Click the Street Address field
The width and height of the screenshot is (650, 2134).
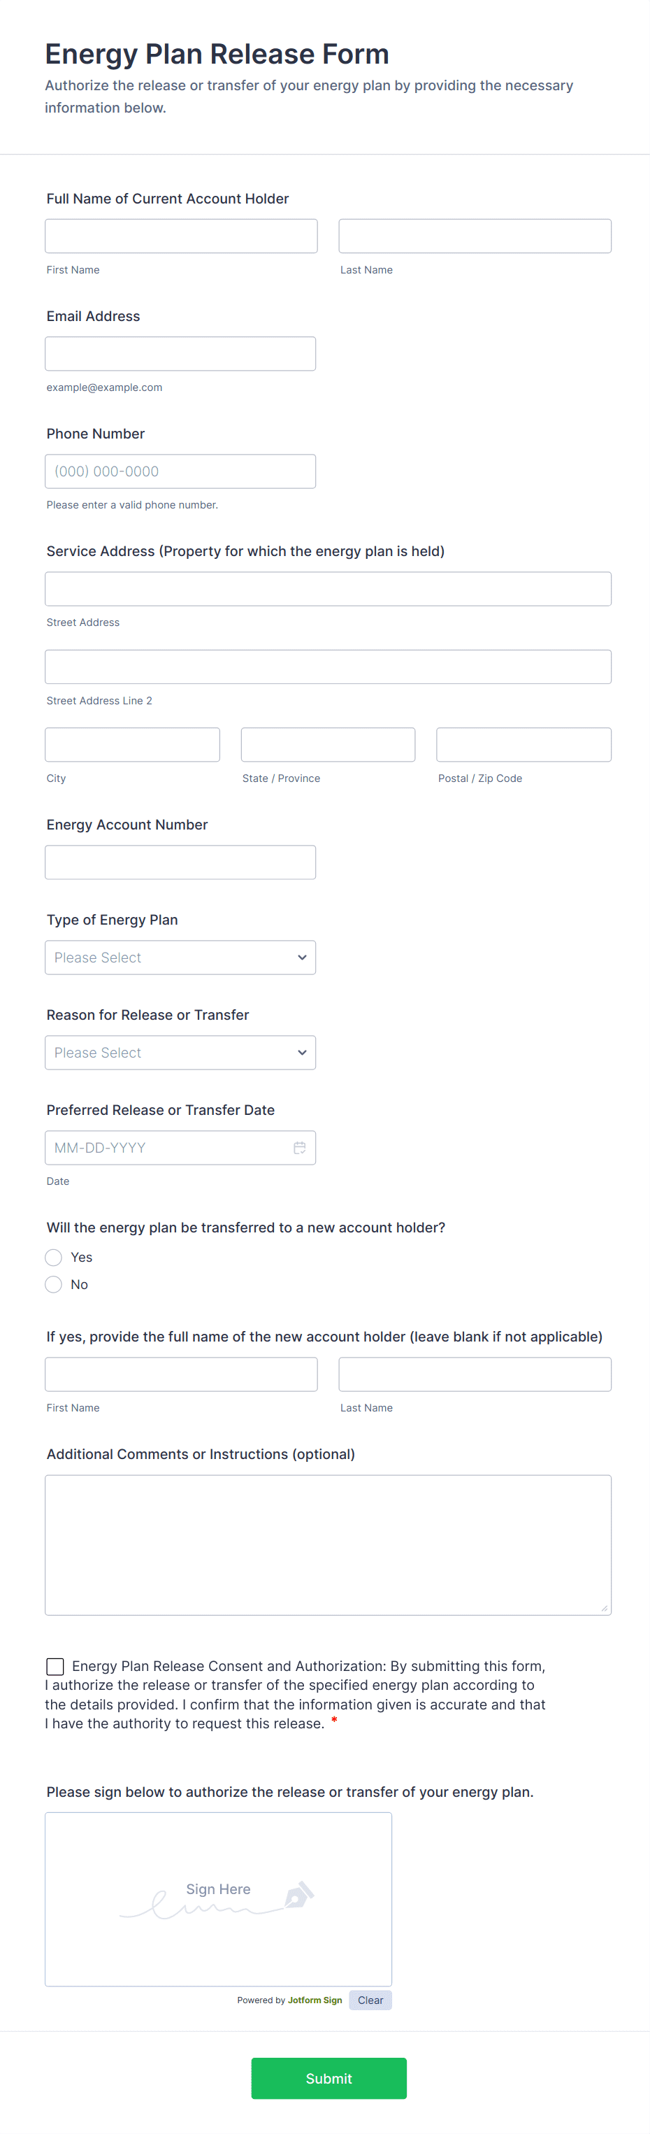tap(328, 588)
